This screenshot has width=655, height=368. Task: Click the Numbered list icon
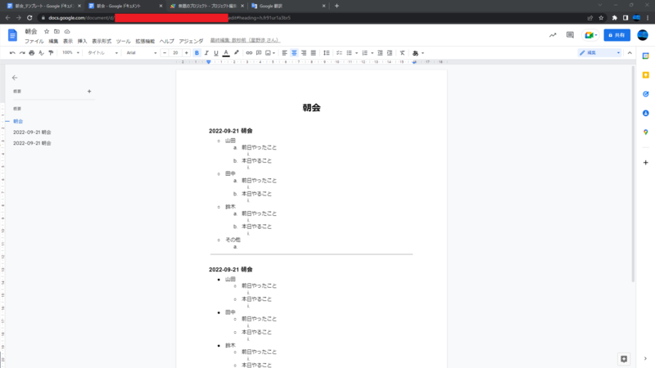[x=364, y=53]
